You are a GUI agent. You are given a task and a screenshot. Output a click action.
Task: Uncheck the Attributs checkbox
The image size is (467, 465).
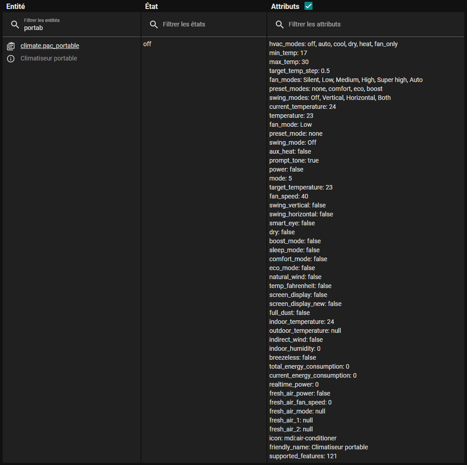[x=308, y=6]
